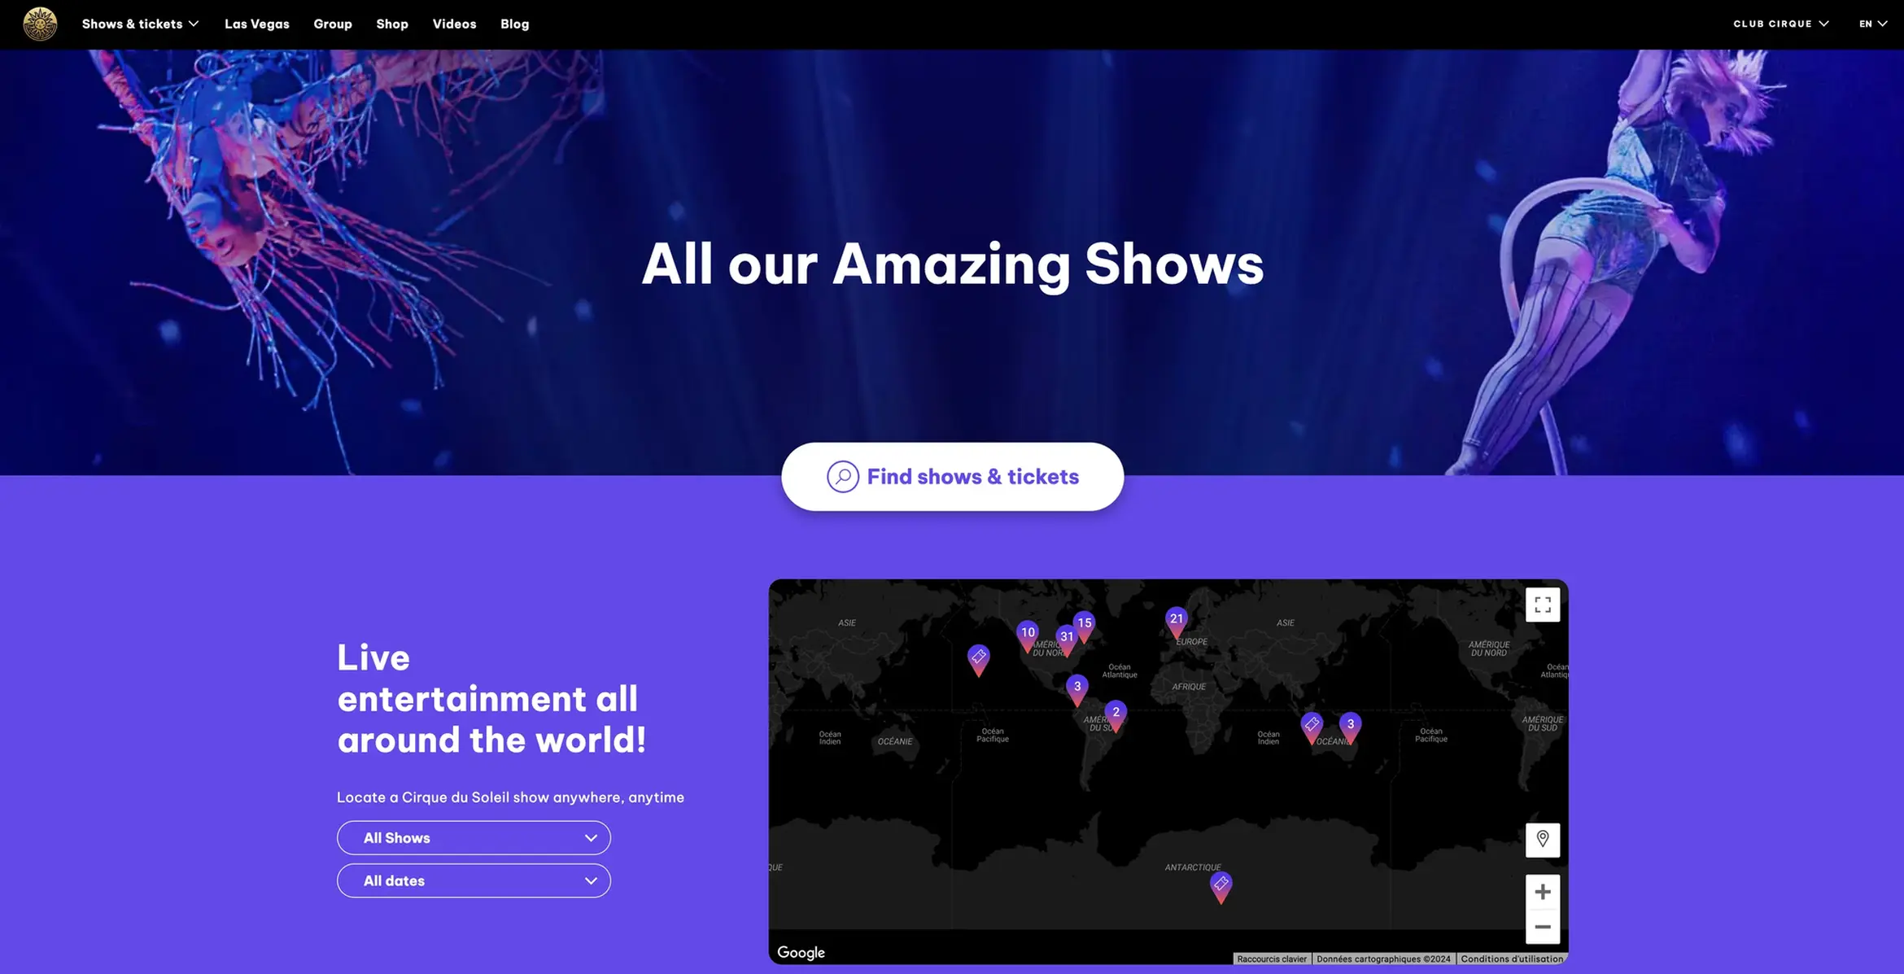
Task: Select the cluster marker numbered 15
Action: [x=1085, y=625]
